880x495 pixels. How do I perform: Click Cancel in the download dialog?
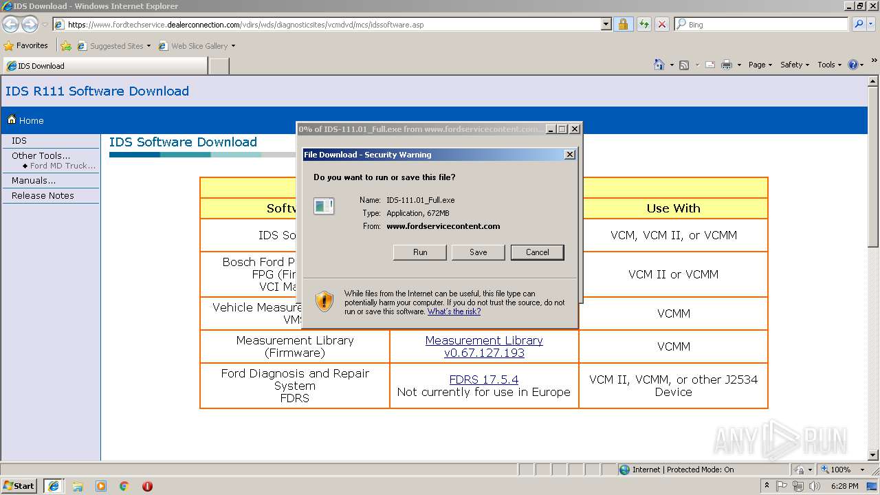[x=538, y=252]
